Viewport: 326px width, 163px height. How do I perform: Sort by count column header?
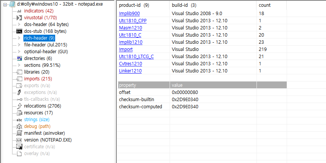pyautogui.click(x=272, y=5)
